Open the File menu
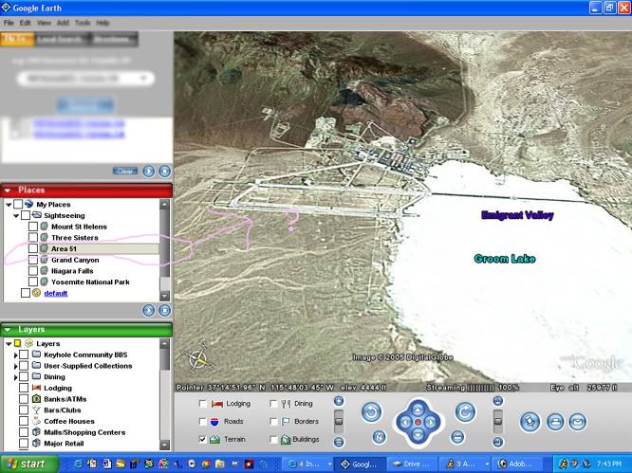 [x=9, y=23]
